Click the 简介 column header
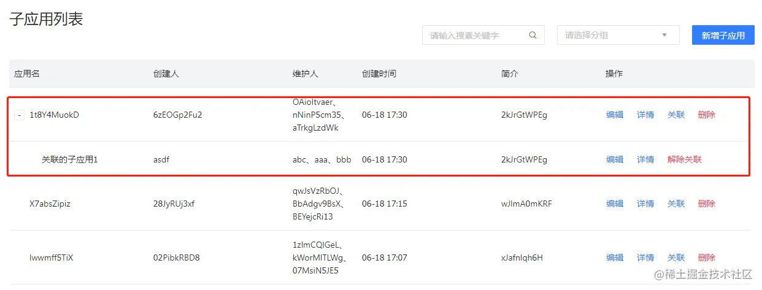This screenshot has width=762, height=290. pos(510,74)
